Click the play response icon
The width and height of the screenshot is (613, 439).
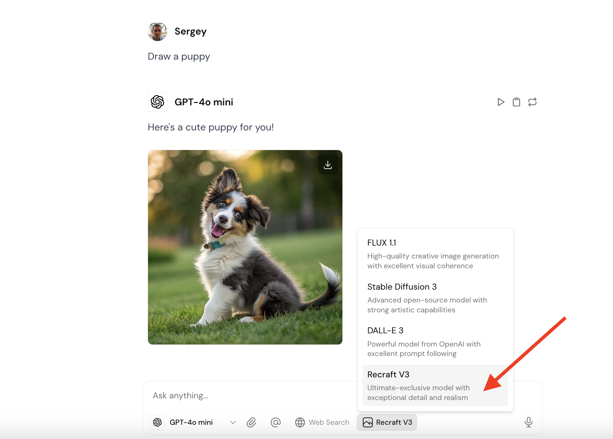(x=501, y=102)
